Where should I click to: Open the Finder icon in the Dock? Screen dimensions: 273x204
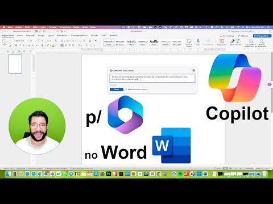(9, 174)
